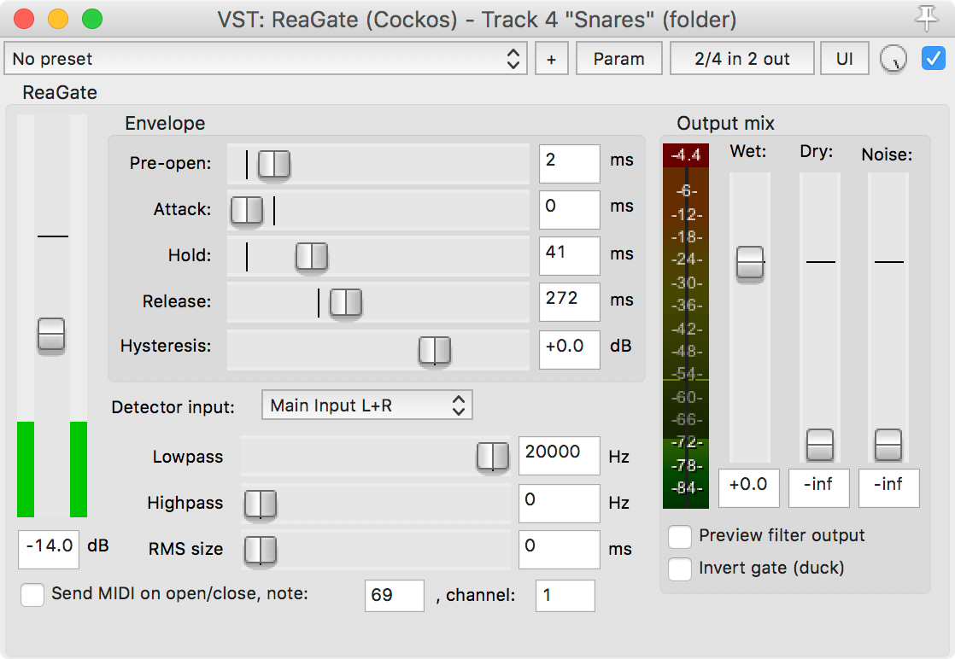Enable Preview filter output
The height and width of the screenshot is (659, 955).
click(680, 536)
